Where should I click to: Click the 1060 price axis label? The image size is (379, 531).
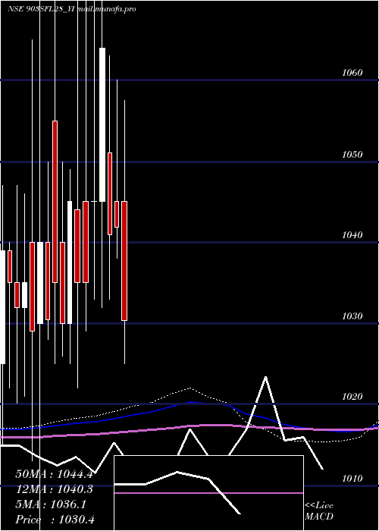[x=352, y=73]
